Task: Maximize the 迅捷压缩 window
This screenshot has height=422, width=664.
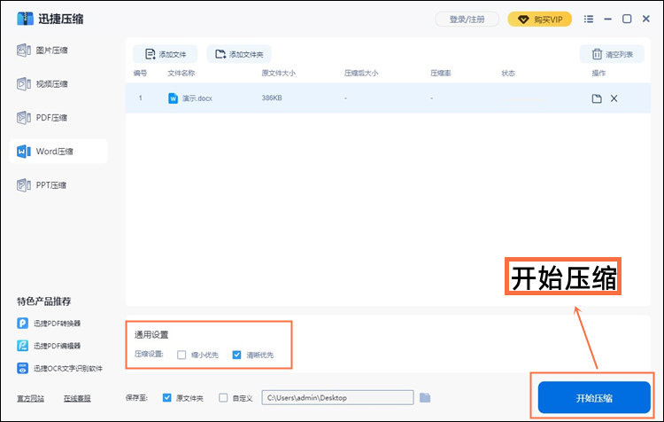Action: coord(627,20)
